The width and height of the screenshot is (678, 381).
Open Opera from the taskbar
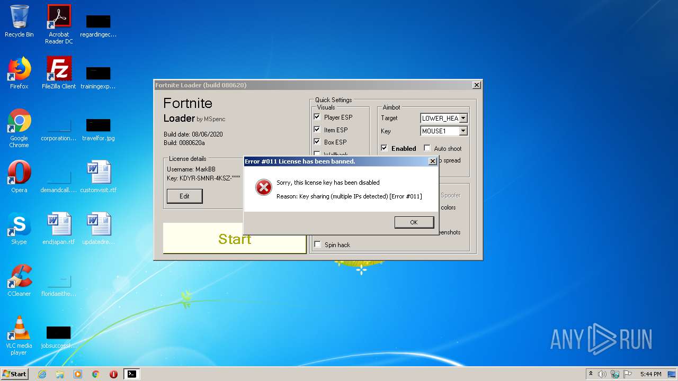click(113, 374)
